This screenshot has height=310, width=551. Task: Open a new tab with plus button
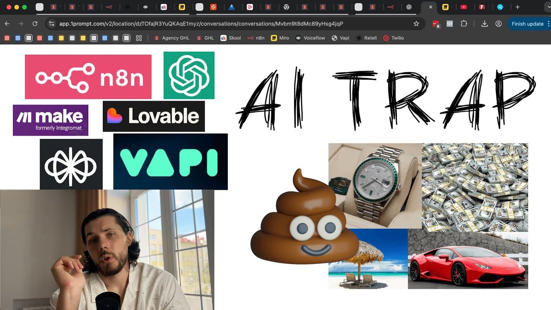coord(517,7)
